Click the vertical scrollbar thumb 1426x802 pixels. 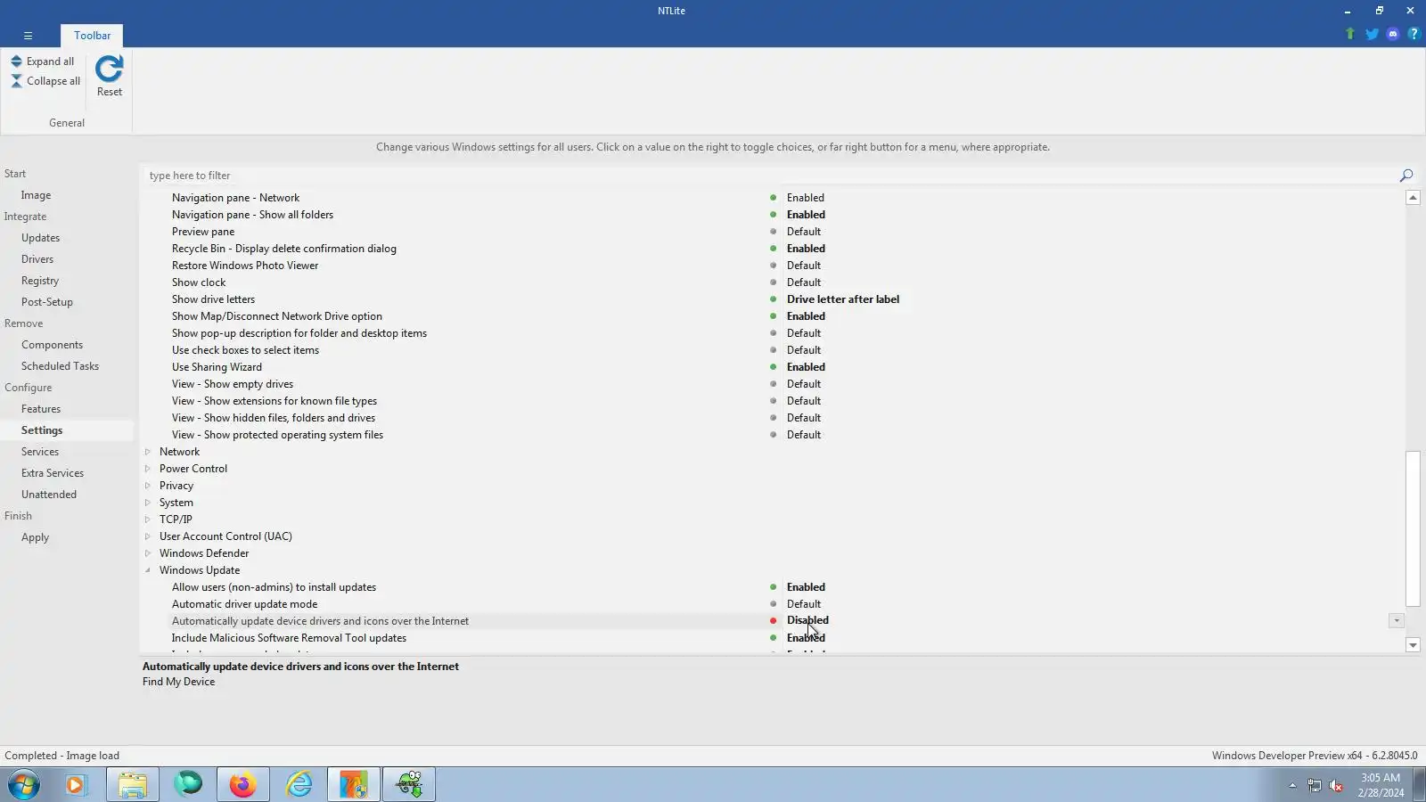[x=1413, y=528]
